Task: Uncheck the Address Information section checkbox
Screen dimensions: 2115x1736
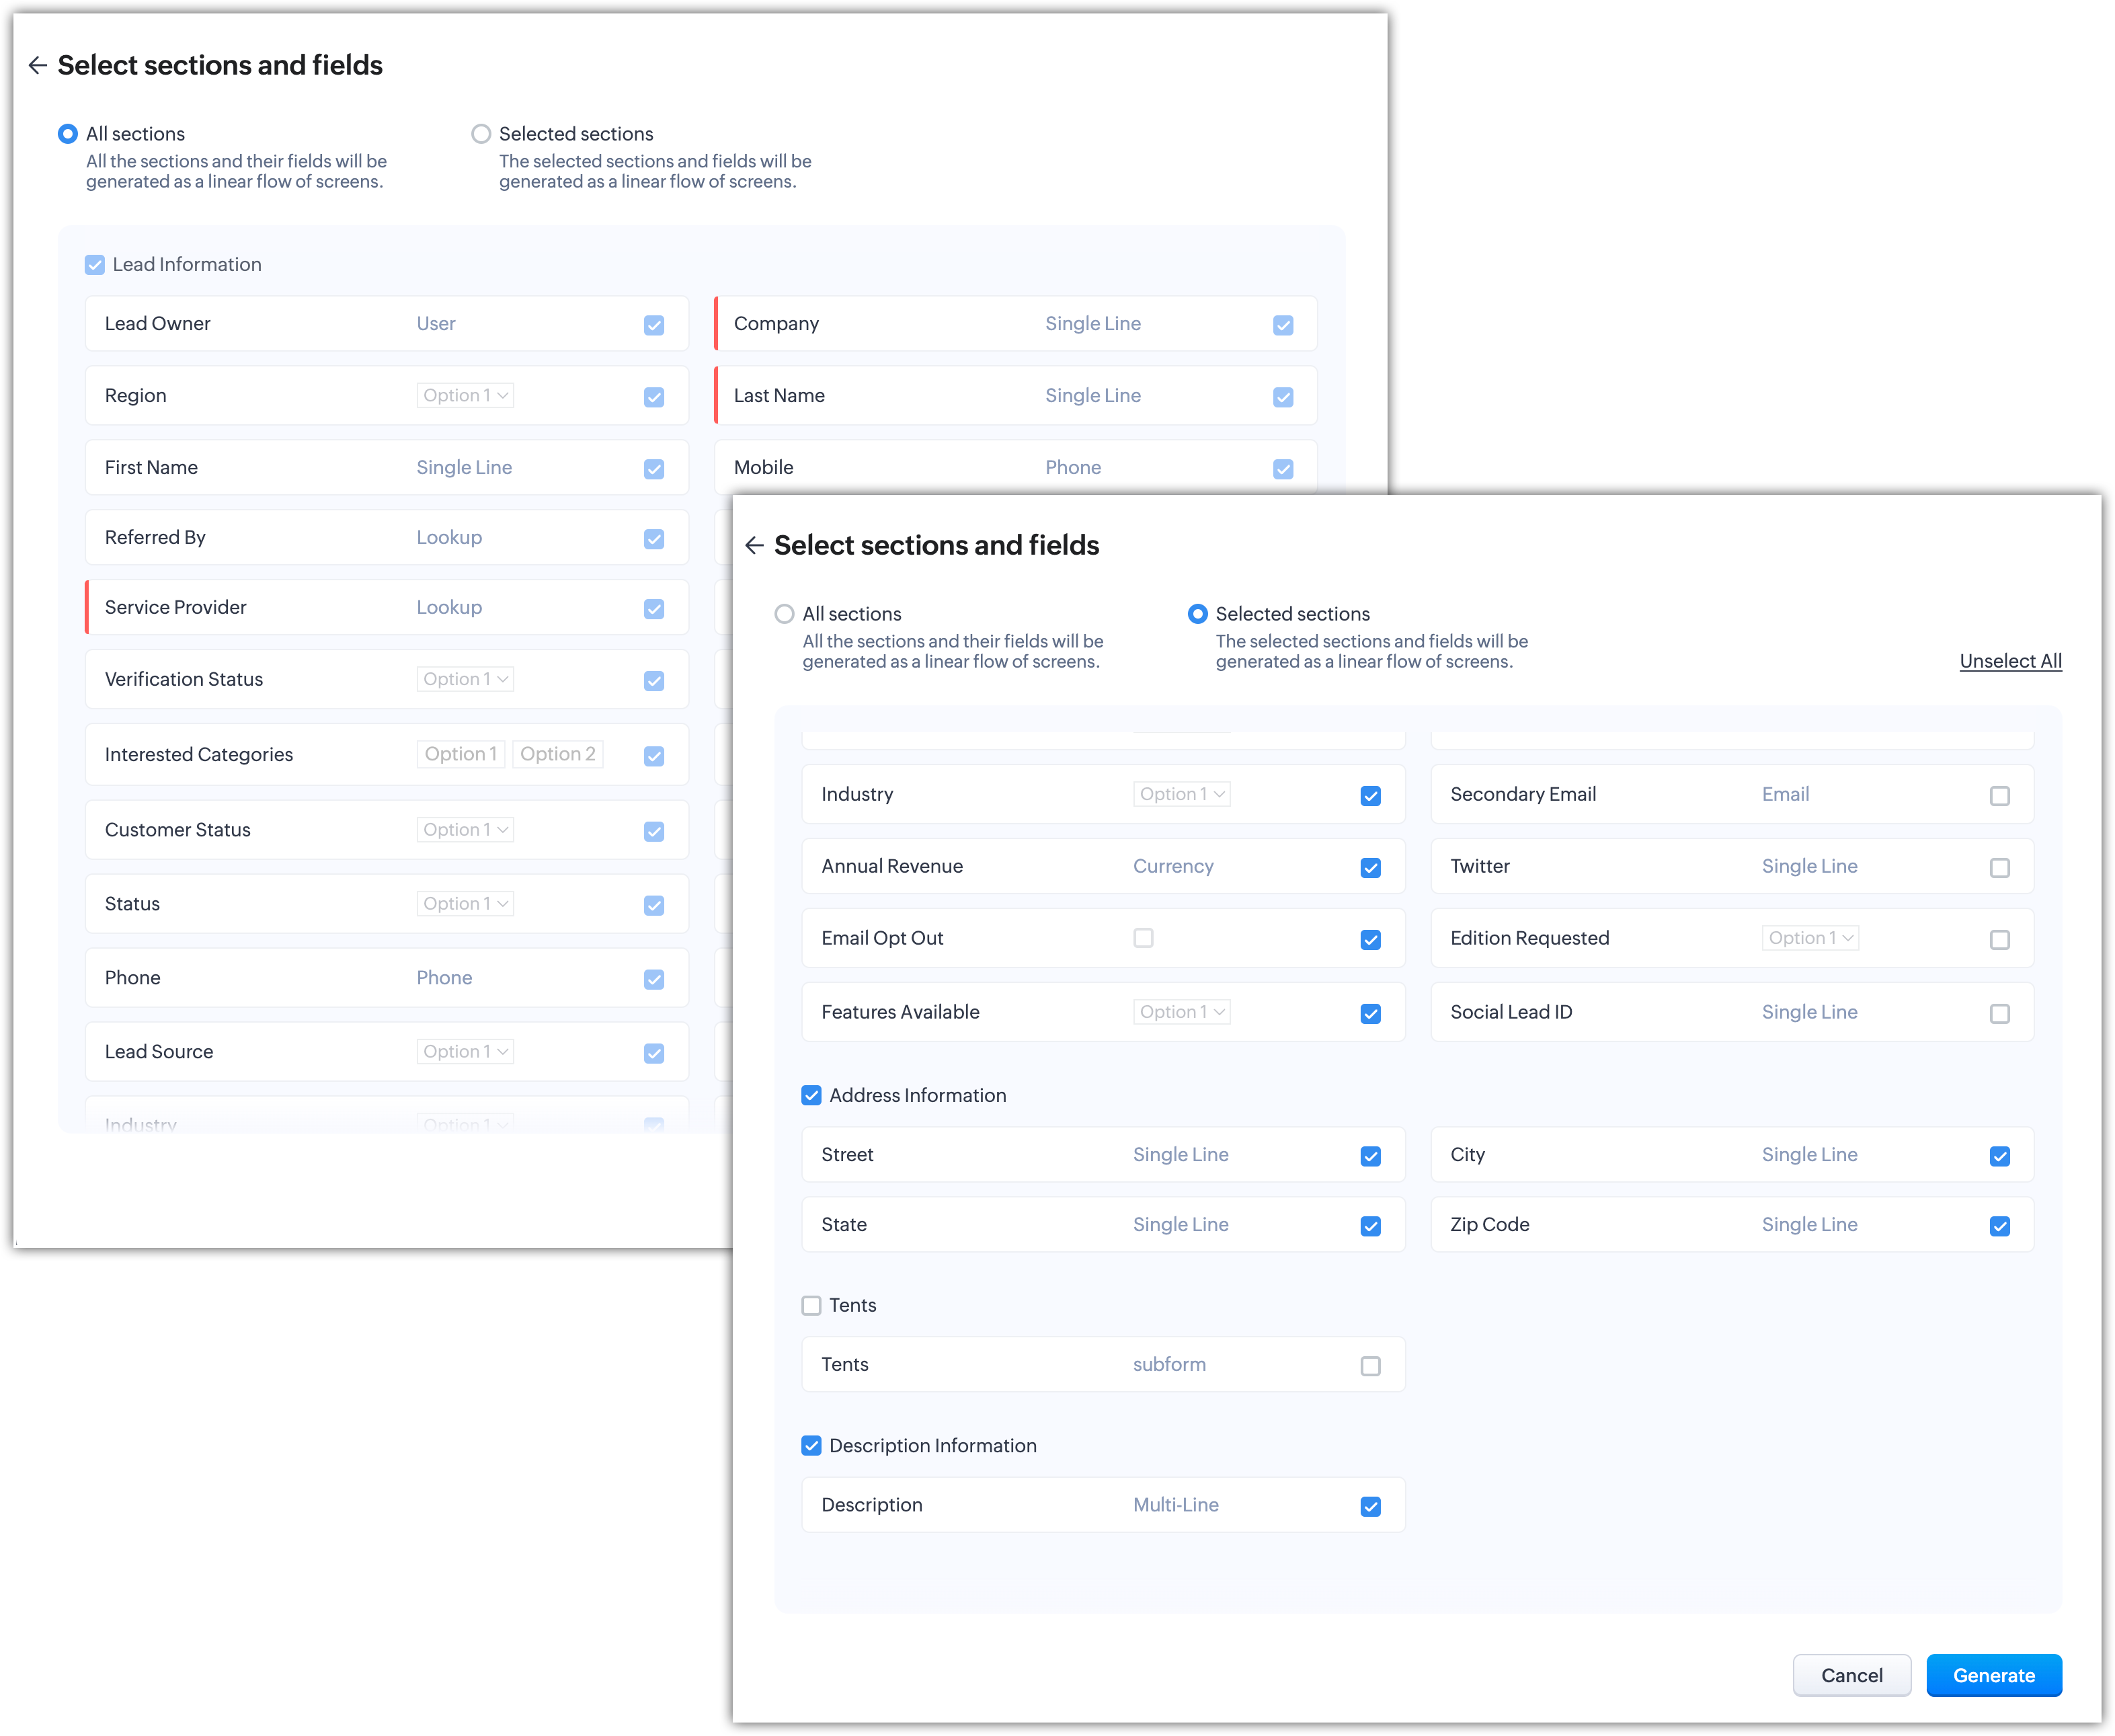Action: coord(811,1096)
